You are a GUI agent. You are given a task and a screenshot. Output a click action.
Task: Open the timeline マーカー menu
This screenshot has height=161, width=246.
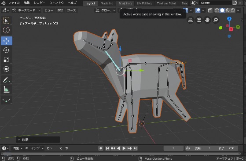tap(65, 148)
